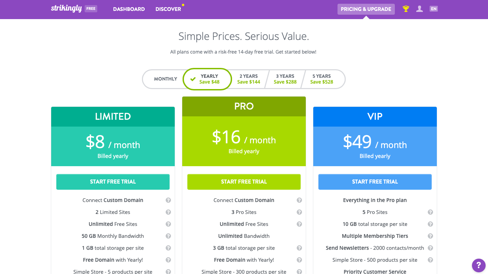488x274 pixels.
Task: Open help icon next to Multiple Membership Tiers
Action: pos(430,236)
